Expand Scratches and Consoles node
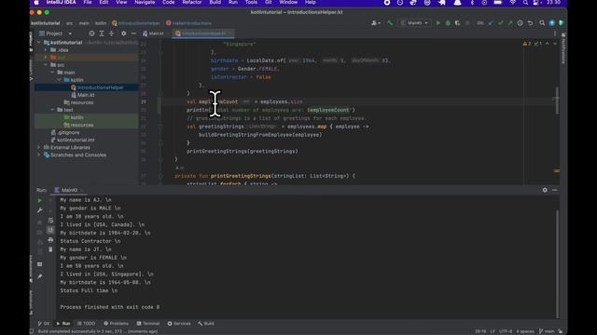Viewport: 597px width, 335px height. tap(39, 155)
